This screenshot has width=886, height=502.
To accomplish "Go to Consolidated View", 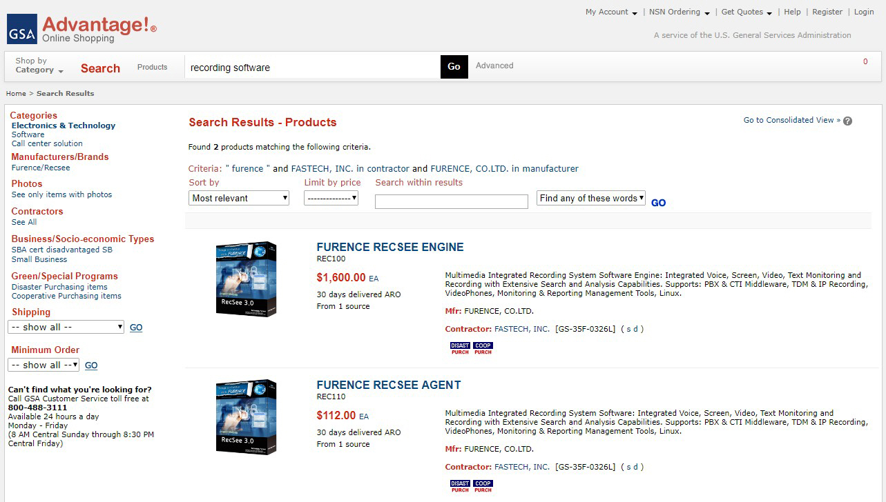I will pos(792,120).
